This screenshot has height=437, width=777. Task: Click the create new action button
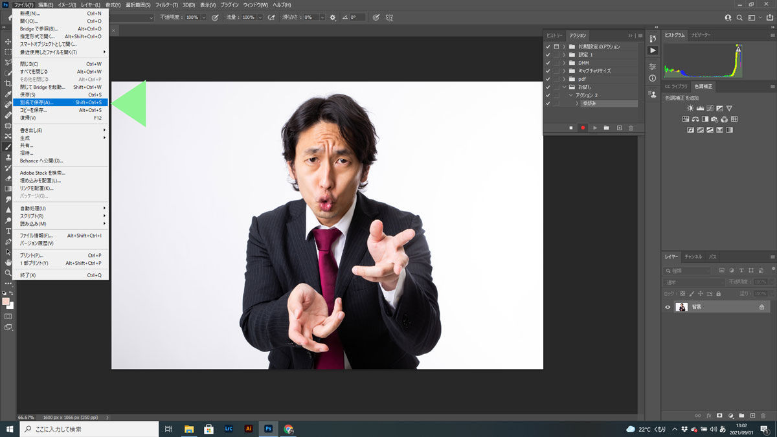620,128
